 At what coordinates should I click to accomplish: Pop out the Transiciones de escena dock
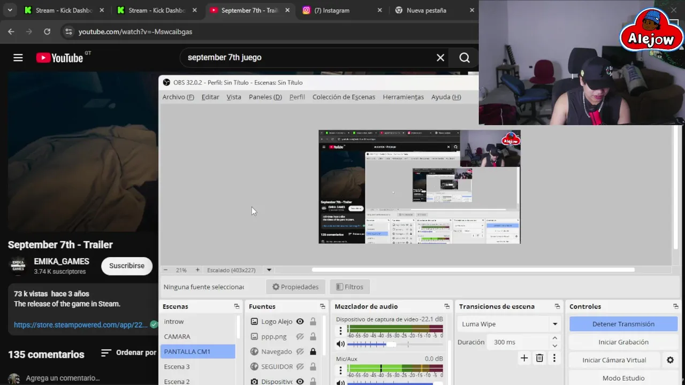pyautogui.click(x=557, y=306)
